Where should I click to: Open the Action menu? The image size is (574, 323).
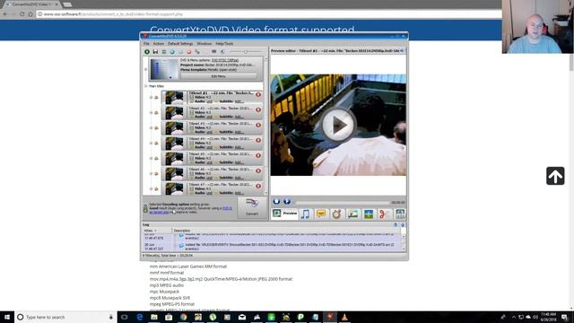pyautogui.click(x=159, y=44)
